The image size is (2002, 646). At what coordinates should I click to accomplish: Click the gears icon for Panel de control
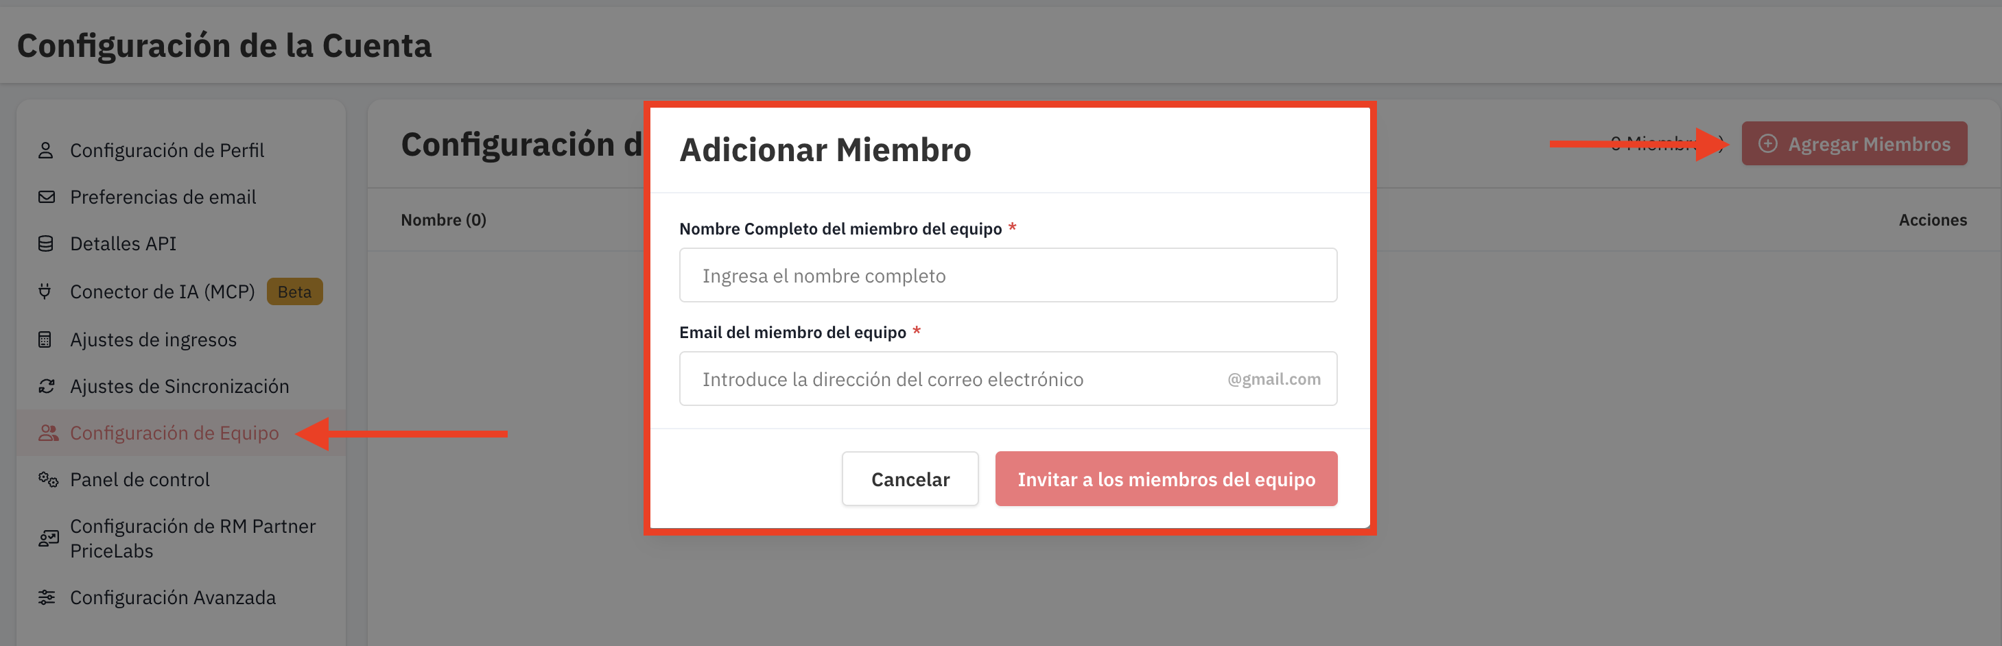(x=48, y=479)
